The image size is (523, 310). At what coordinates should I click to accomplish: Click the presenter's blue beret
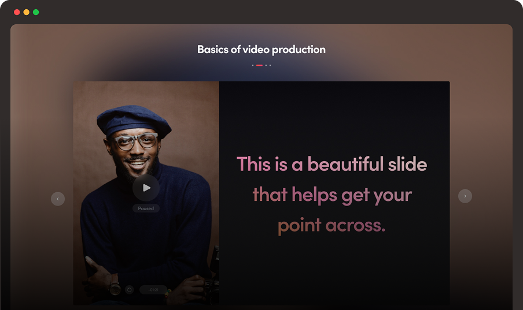133,119
